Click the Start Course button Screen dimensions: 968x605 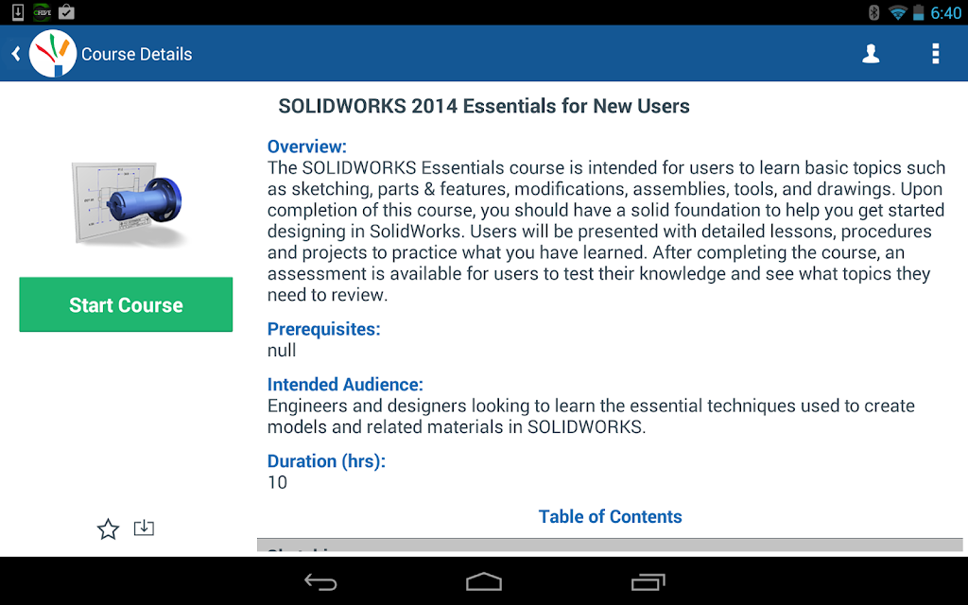[x=126, y=304]
